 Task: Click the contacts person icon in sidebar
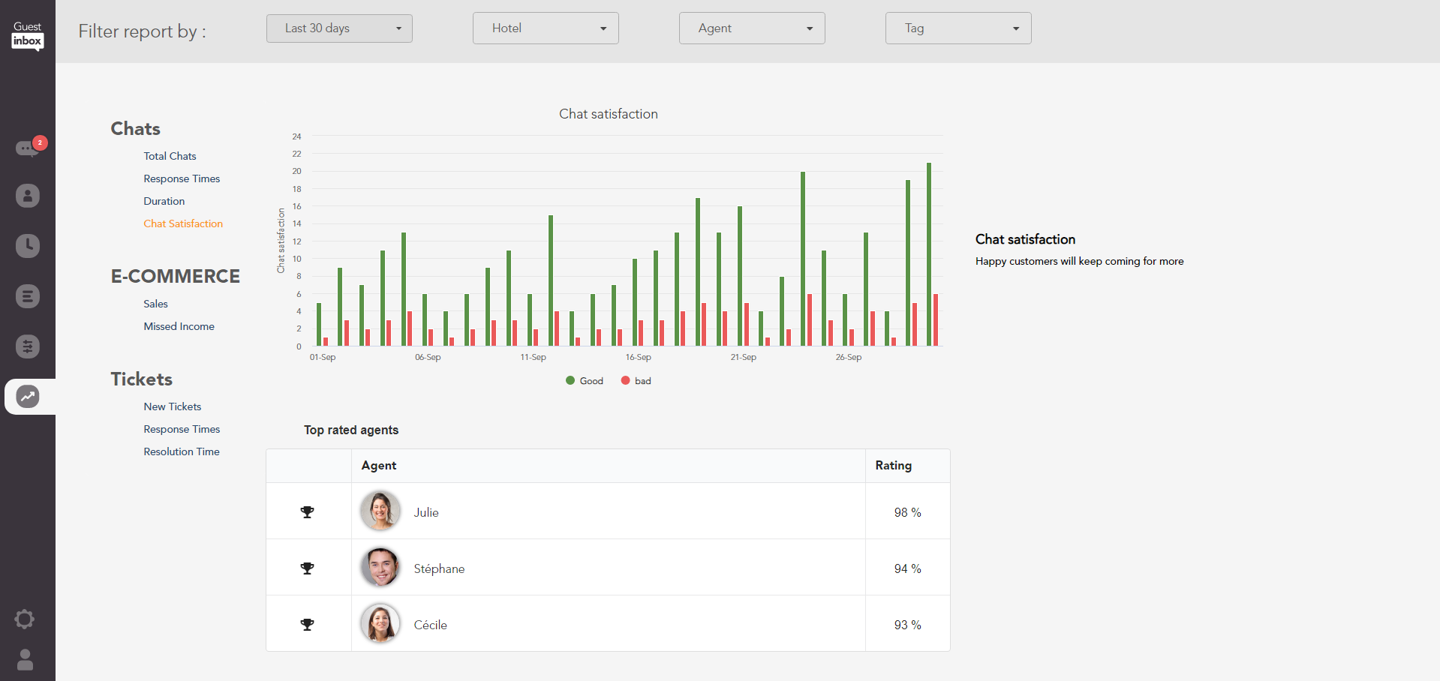pyautogui.click(x=28, y=196)
